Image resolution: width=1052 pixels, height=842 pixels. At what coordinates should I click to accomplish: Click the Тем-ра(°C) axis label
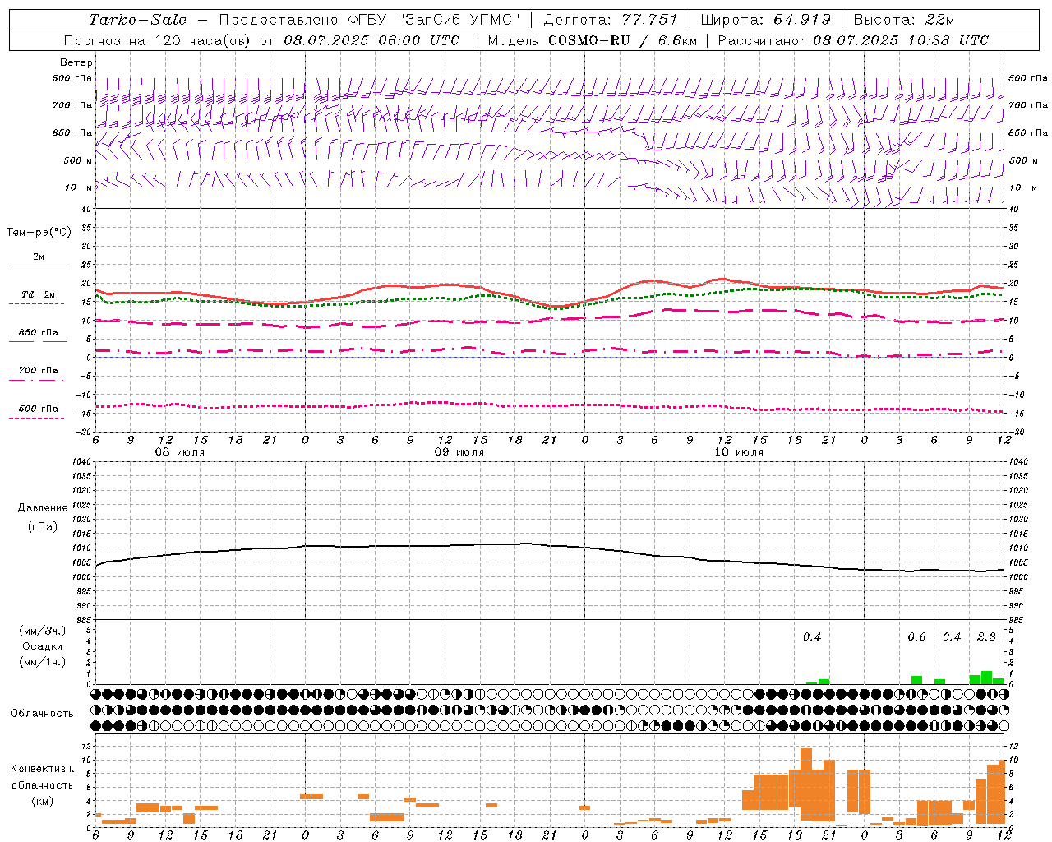click(x=39, y=233)
